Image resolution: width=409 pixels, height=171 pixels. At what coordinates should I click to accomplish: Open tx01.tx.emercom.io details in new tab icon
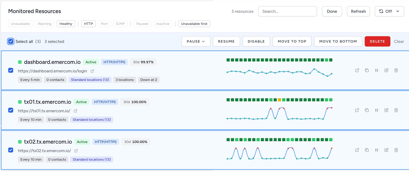357,110
